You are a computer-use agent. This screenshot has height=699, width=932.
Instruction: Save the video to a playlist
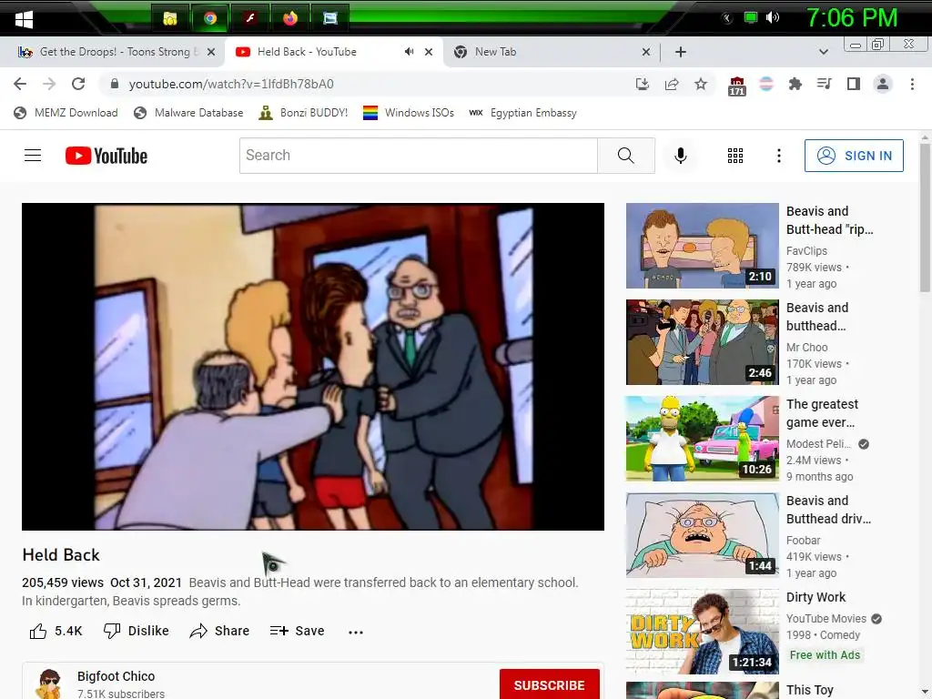pyautogui.click(x=298, y=632)
